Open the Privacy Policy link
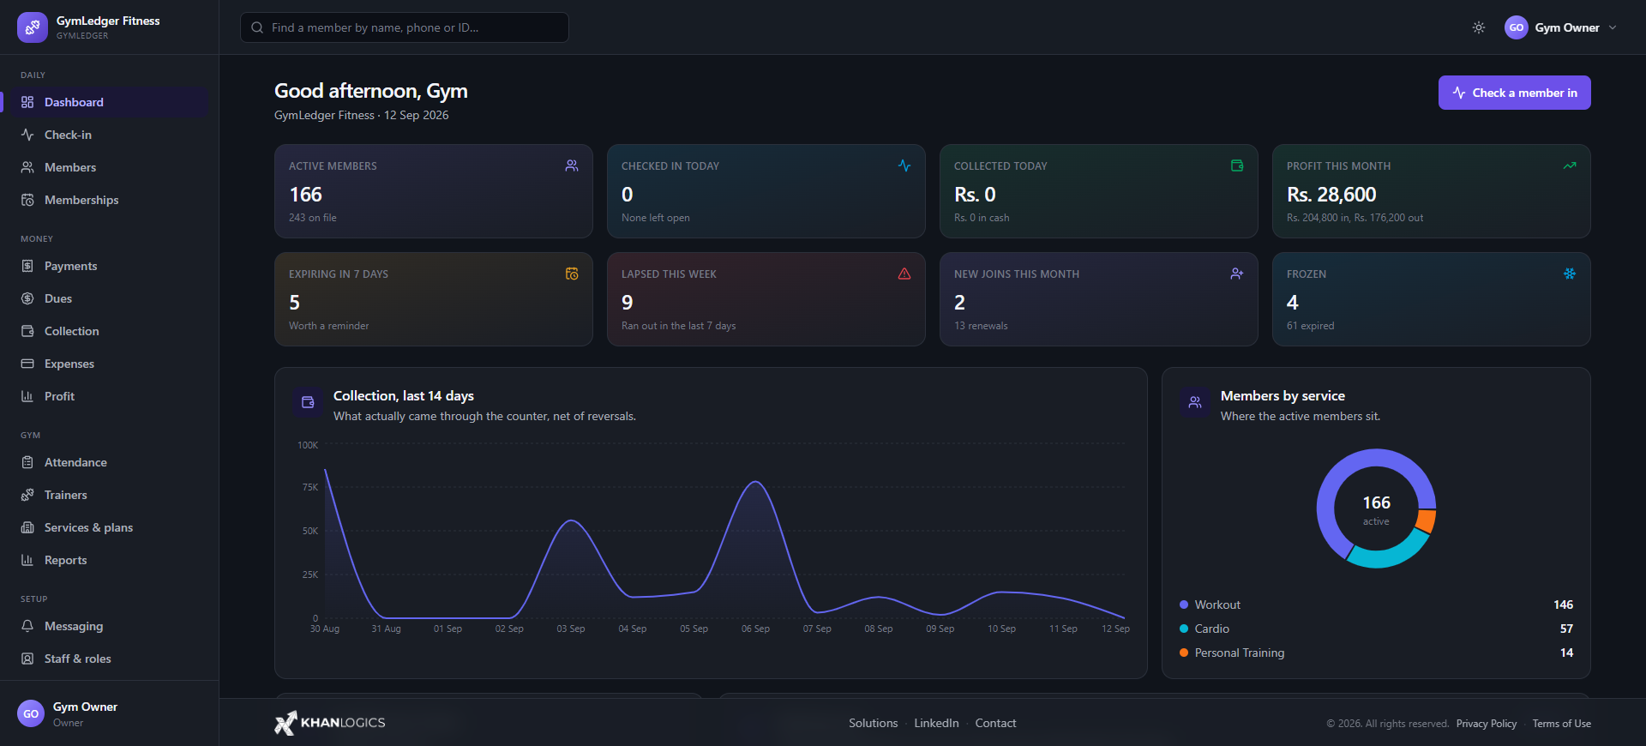Viewport: 1646px width, 746px height. 1487,724
